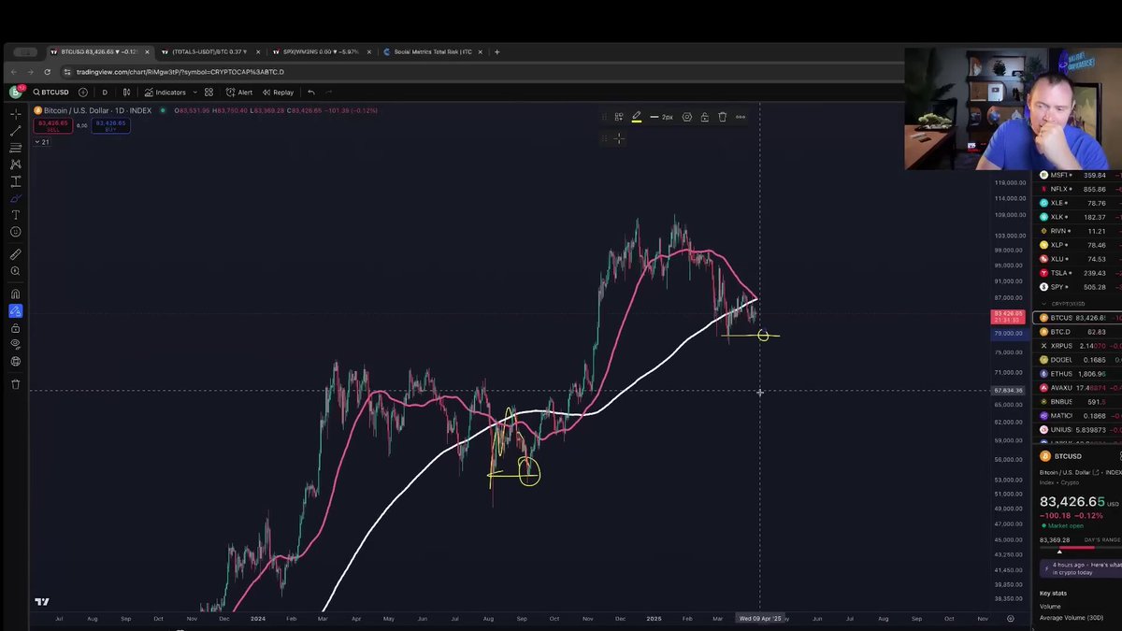Screen dimensions: 1122x631
Task: Open the indicator templates grid icon
Action: click(209, 93)
